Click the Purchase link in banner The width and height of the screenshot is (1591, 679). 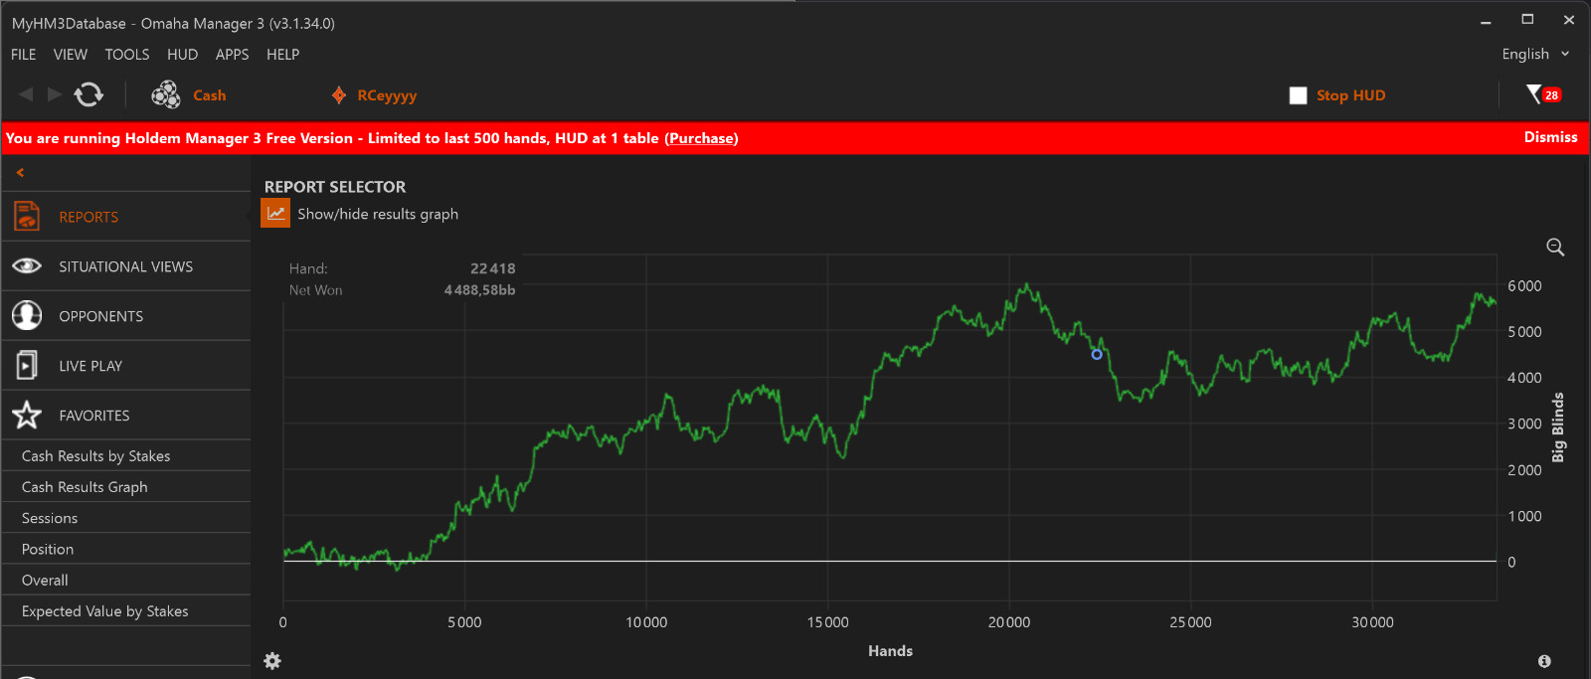pos(701,138)
